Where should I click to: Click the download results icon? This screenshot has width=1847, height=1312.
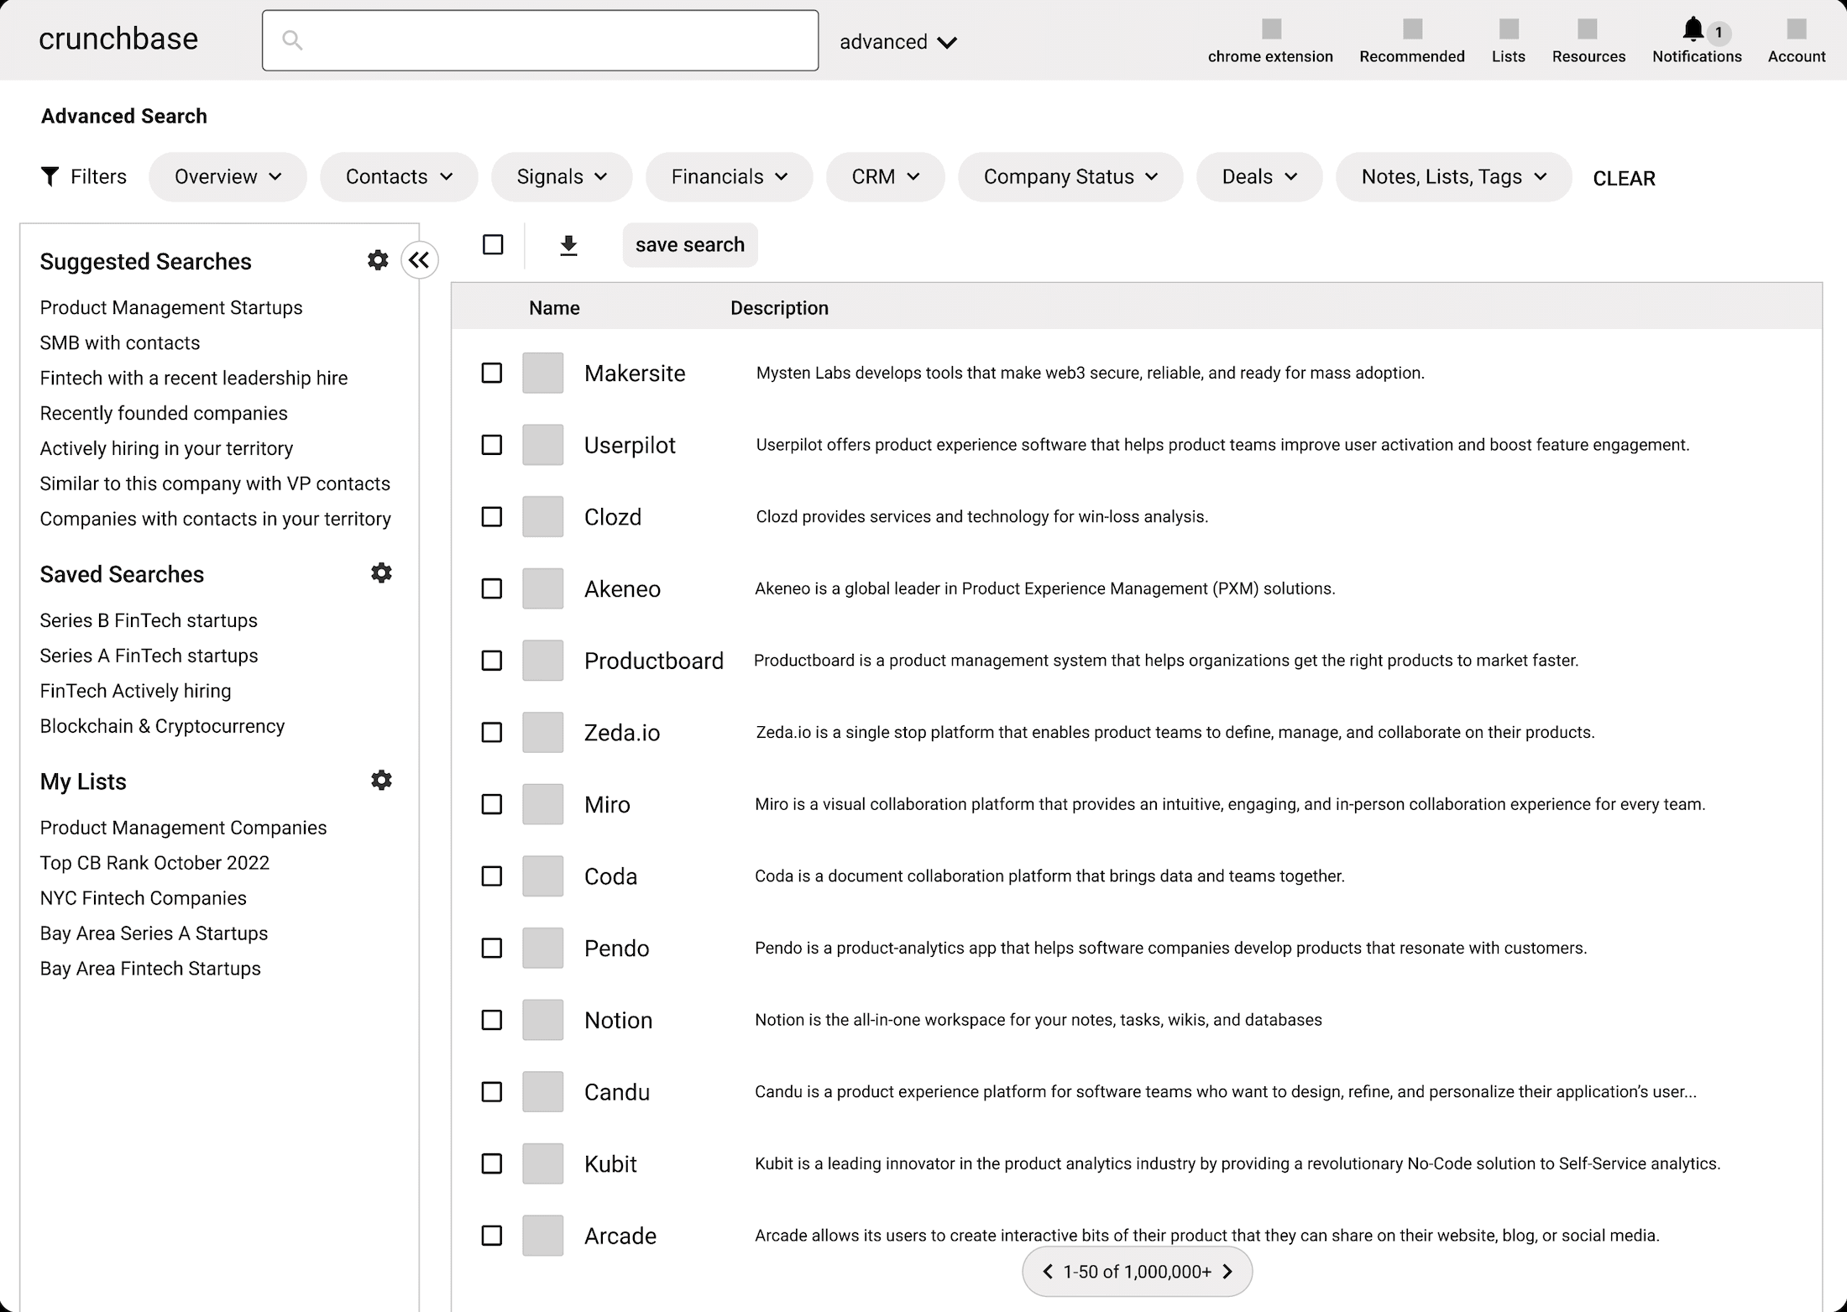(568, 245)
